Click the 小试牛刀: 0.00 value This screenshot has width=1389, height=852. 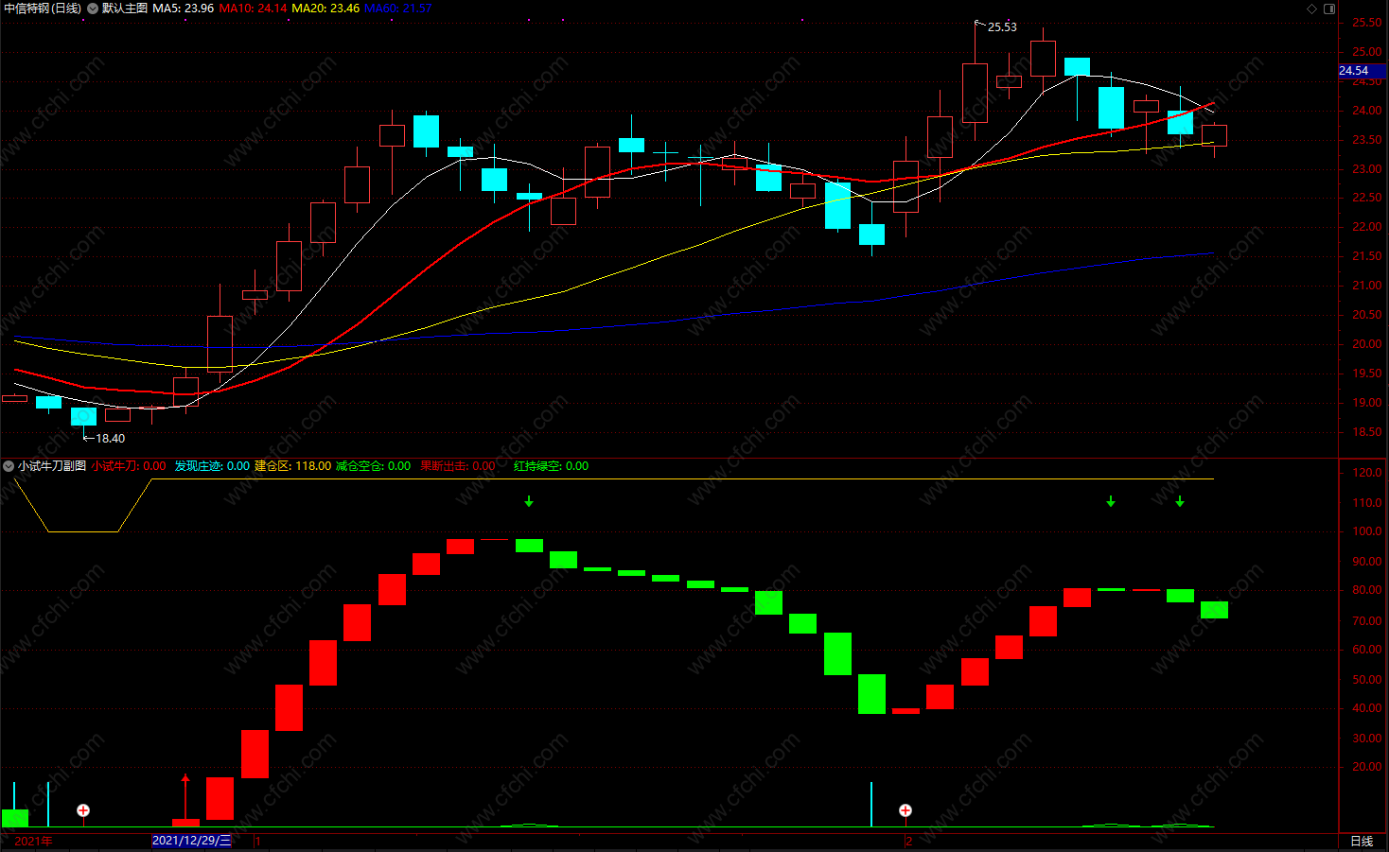click(129, 466)
